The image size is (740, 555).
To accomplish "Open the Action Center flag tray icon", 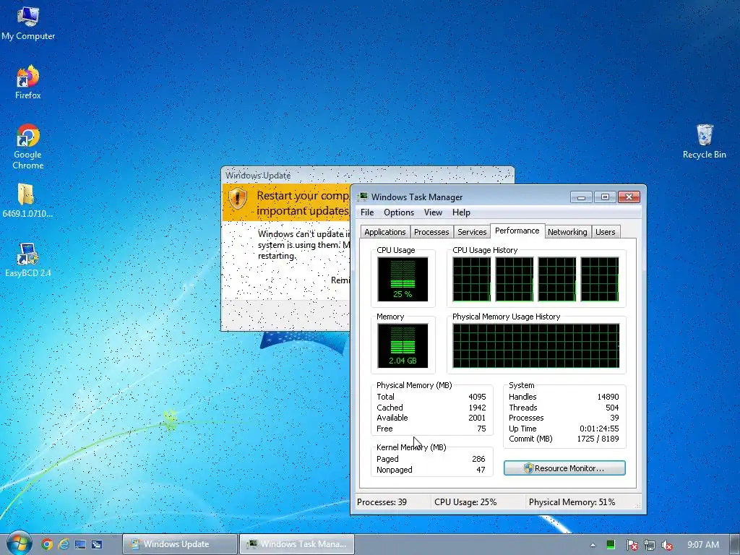I will point(632,545).
